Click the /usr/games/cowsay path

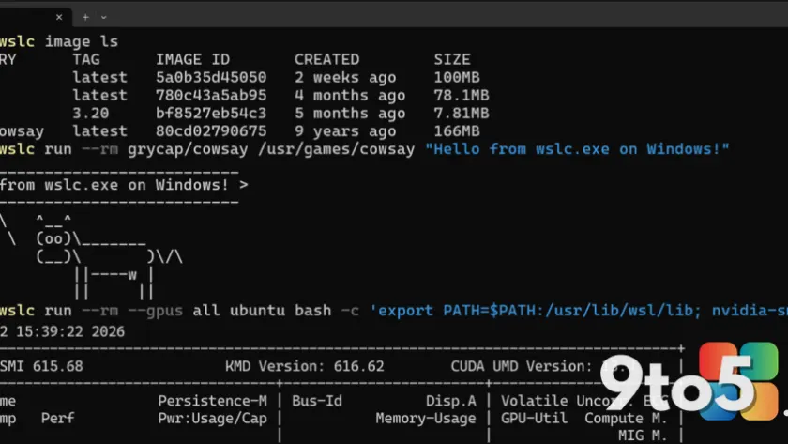click(336, 149)
